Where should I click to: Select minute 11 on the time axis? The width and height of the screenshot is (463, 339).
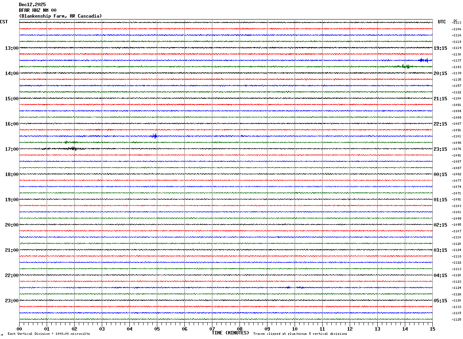coord(322,329)
